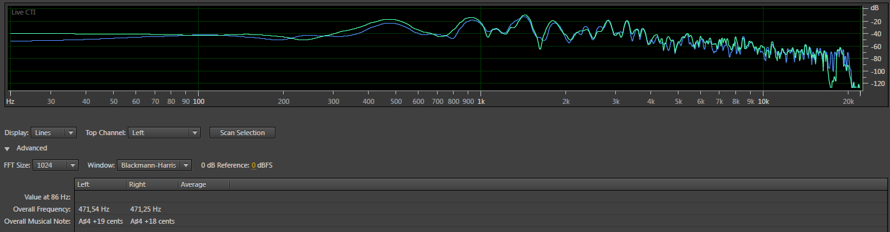Select the Right column header

(x=152, y=185)
